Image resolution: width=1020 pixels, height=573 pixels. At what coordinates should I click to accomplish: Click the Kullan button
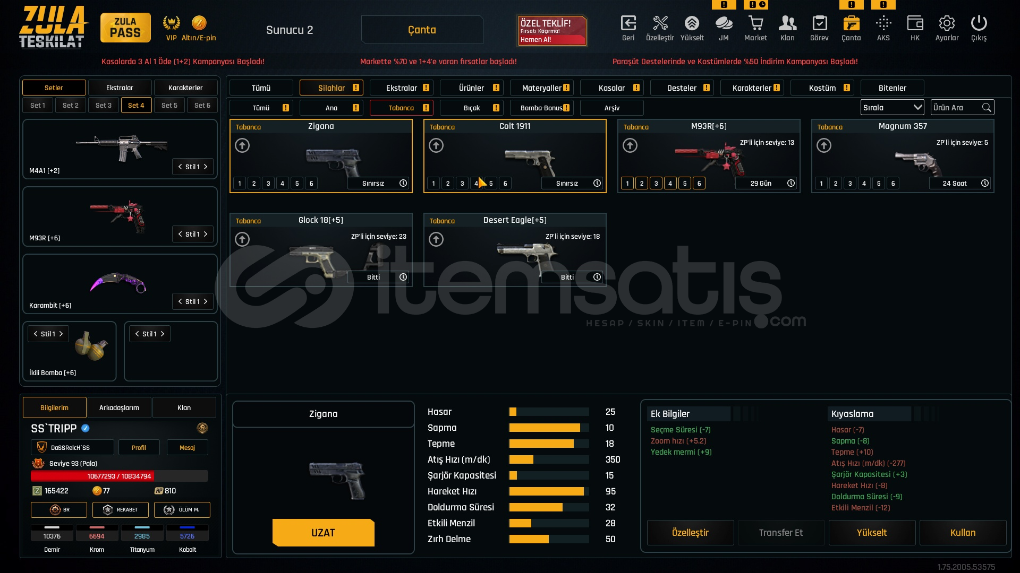pos(963,533)
